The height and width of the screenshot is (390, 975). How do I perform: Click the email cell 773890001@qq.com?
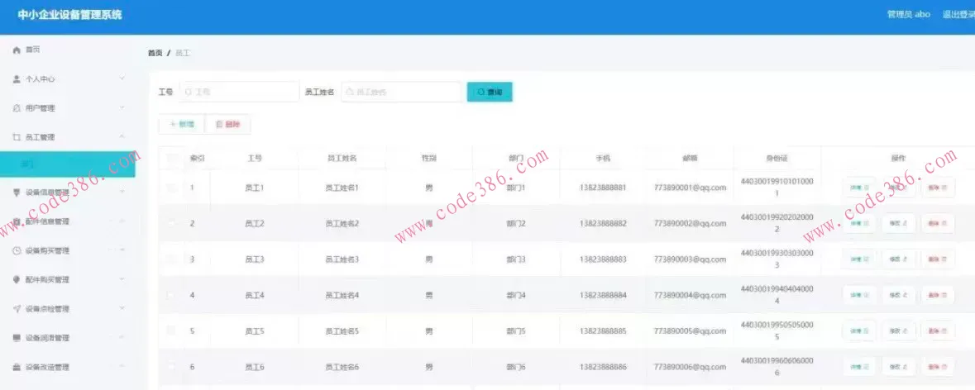691,187
